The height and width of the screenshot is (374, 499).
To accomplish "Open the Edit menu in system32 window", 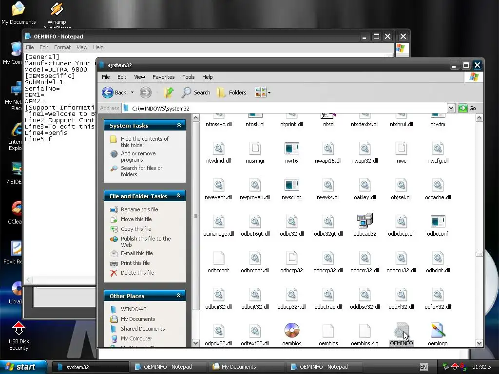I will coord(121,77).
